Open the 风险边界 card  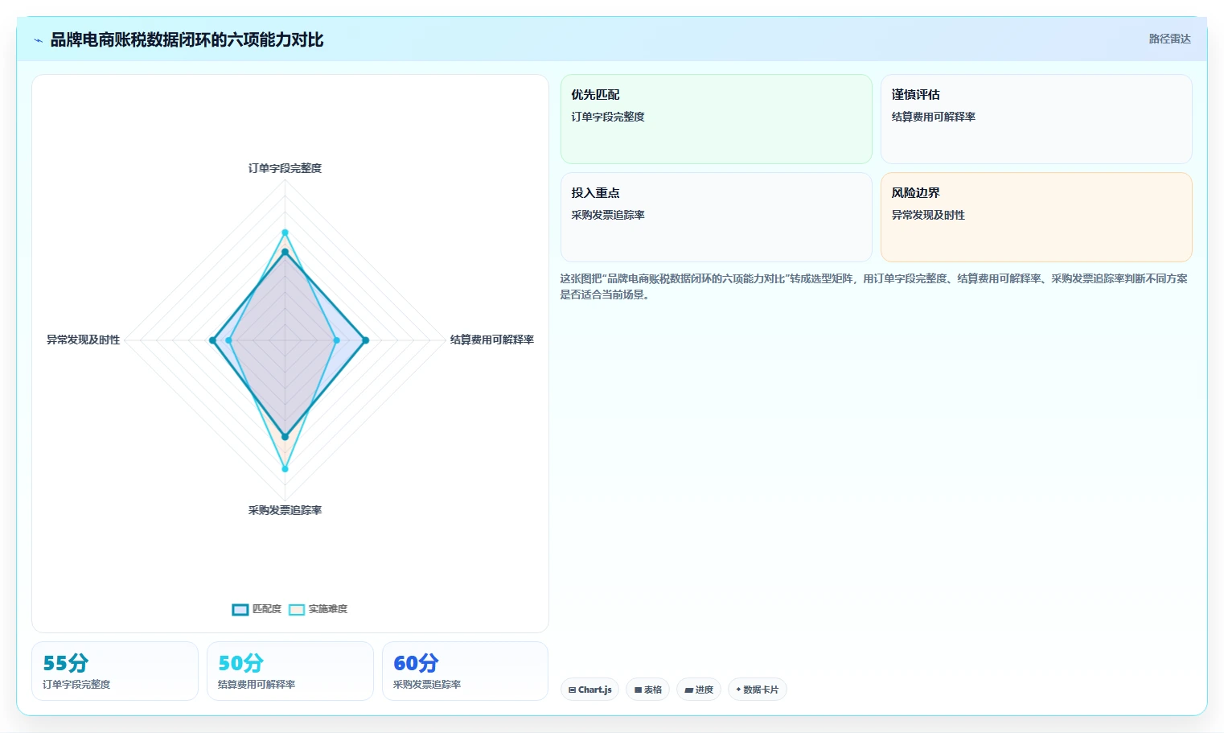click(x=1036, y=217)
